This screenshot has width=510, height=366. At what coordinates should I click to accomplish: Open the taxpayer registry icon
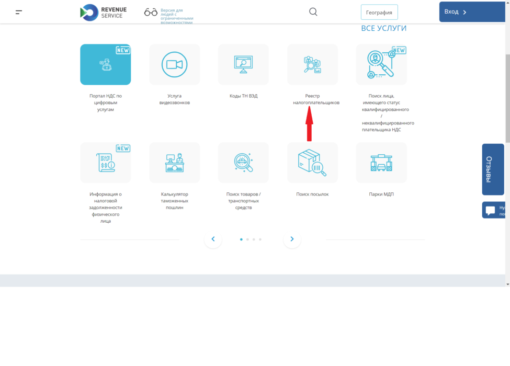pos(312,64)
